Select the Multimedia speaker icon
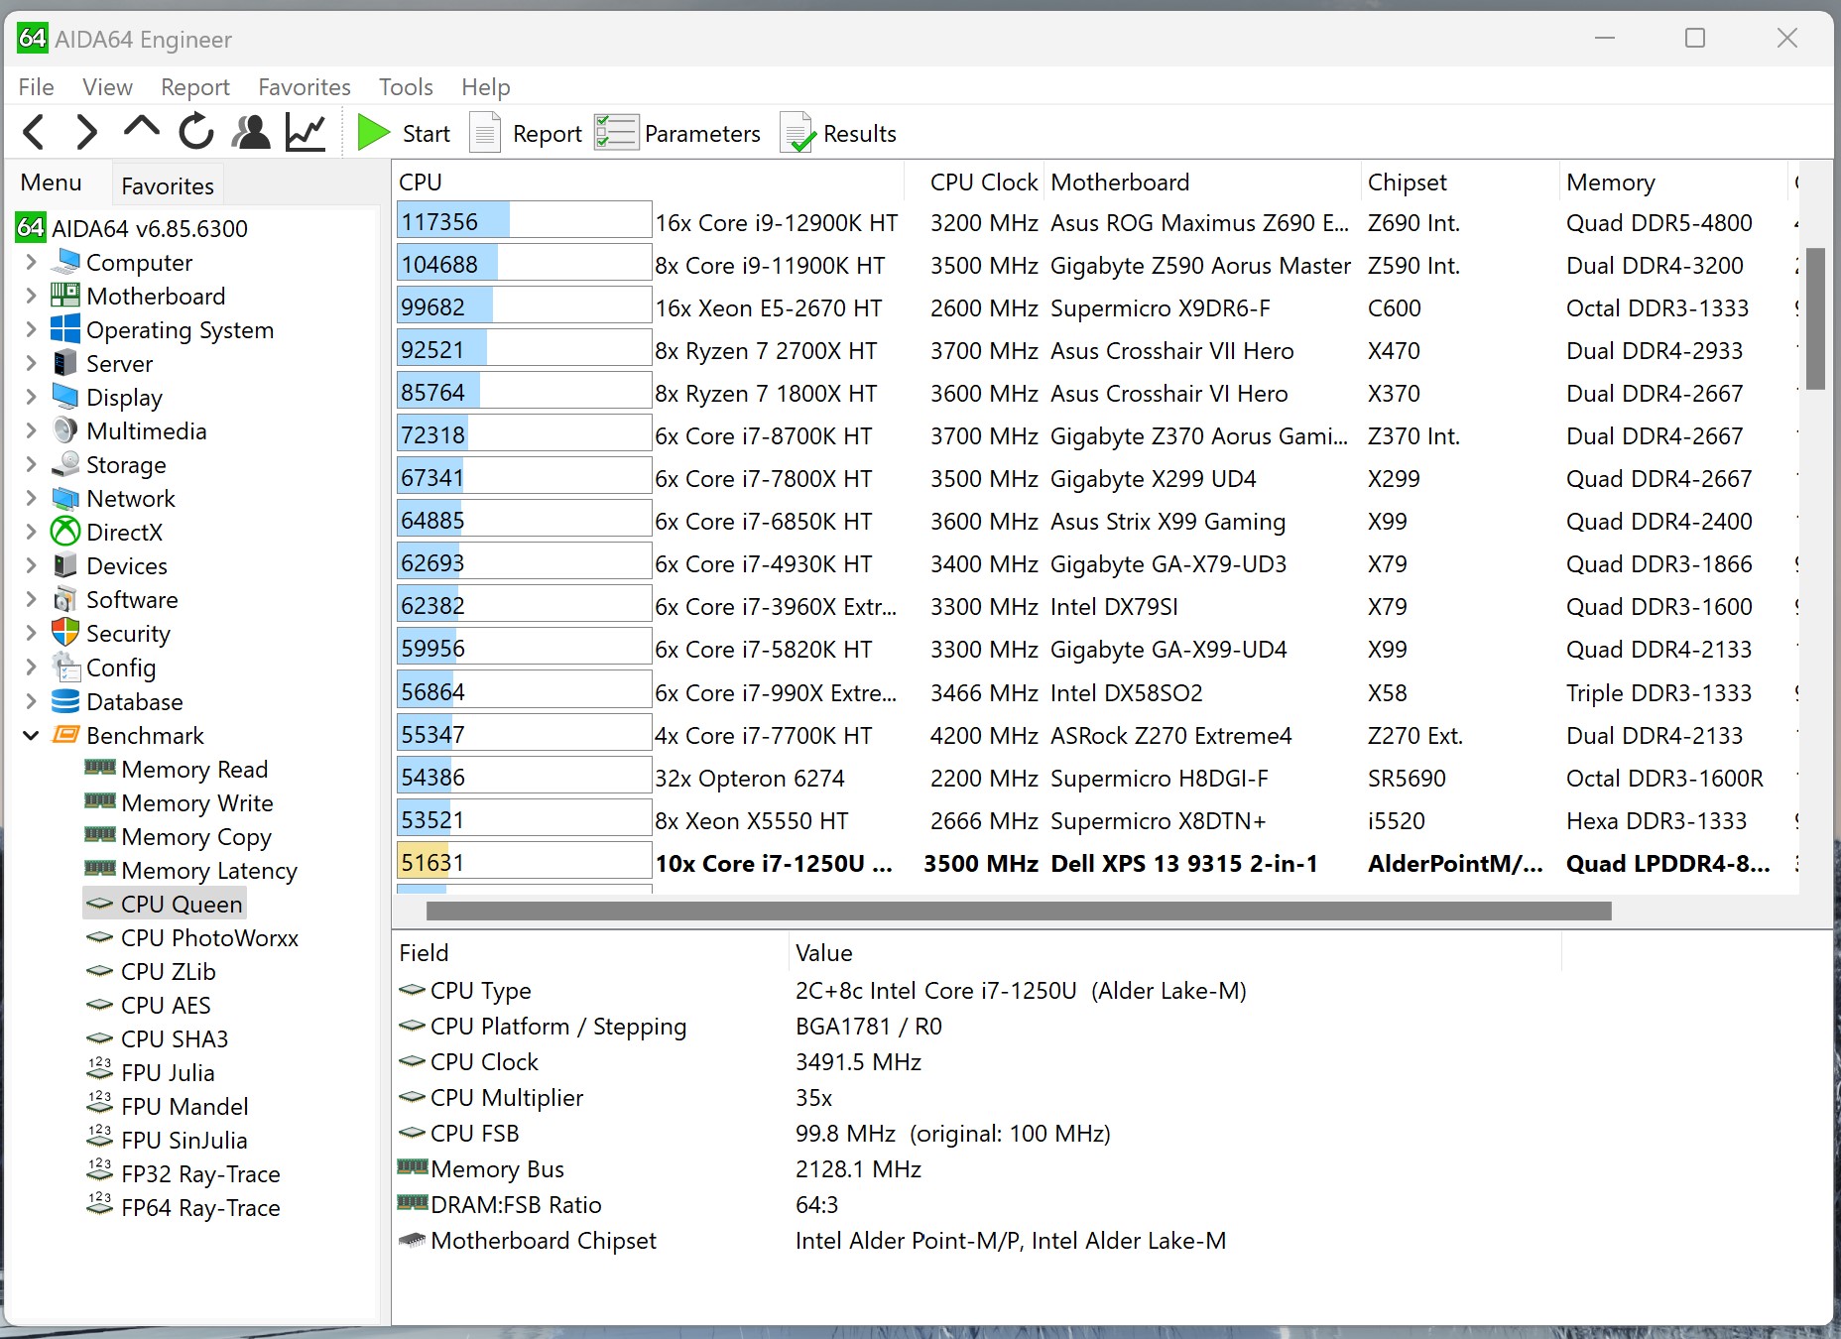The image size is (1841, 1339). pyautogui.click(x=65, y=430)
